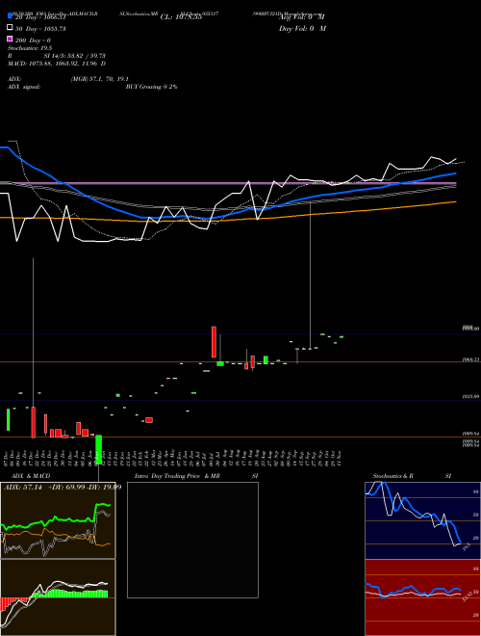Click the empty Intra Day Trading chart box
This screenshot has height=636, width=481.
pos(192,540)
